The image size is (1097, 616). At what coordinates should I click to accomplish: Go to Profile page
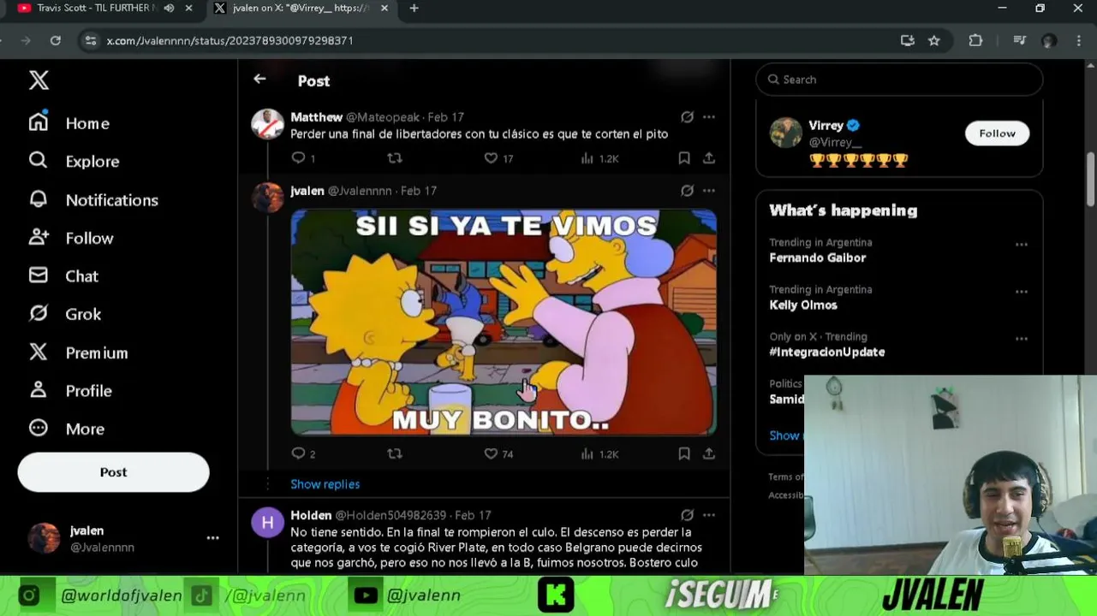[x=70, y=390]
